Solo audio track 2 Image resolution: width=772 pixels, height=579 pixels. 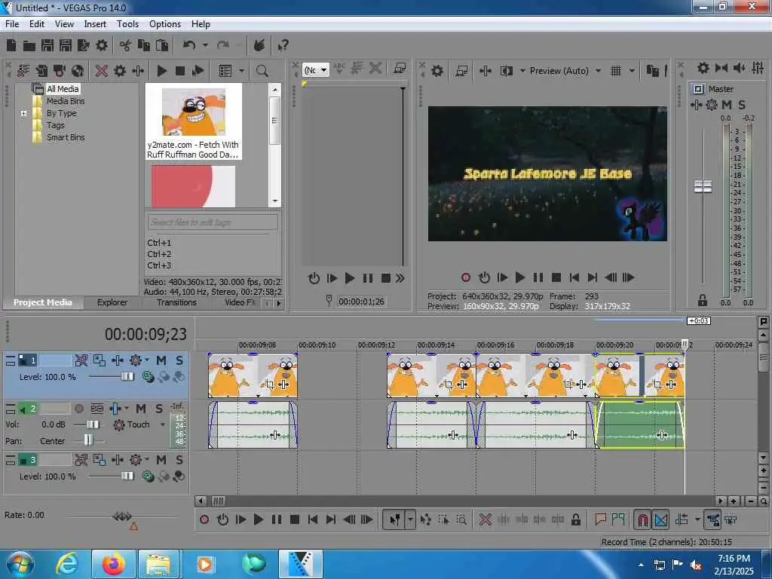coord(159,408)
